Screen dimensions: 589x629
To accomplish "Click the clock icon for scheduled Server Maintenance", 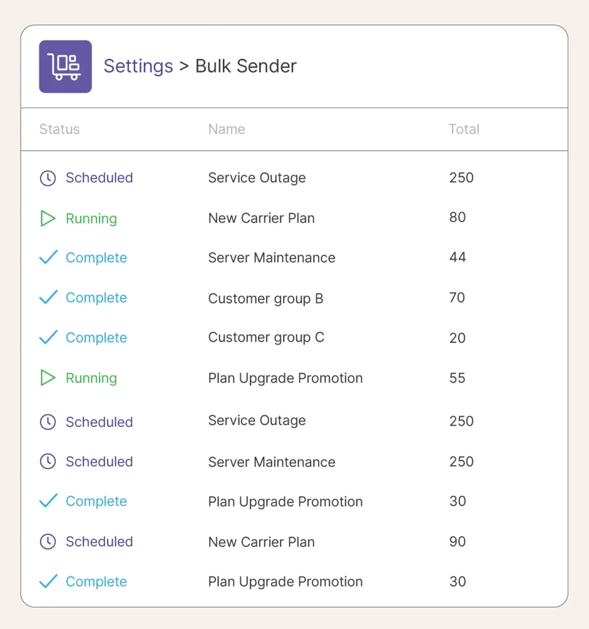I will click(x=48, y=461).
